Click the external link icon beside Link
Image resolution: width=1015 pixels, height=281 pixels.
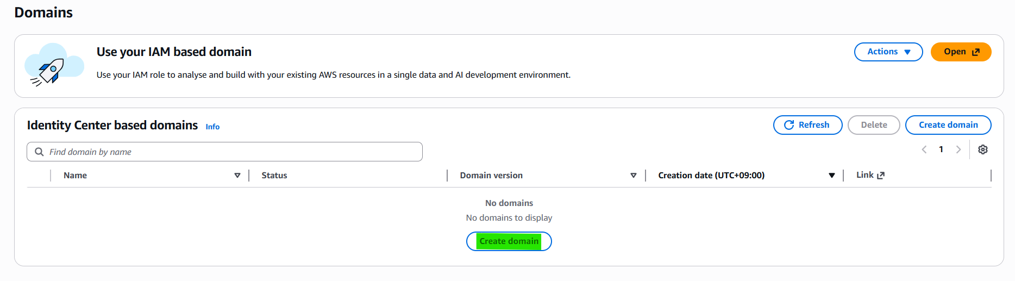click(x=881, y=175)
